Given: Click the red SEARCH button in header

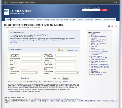Looking at the screenshot, I should click(104, 10).
